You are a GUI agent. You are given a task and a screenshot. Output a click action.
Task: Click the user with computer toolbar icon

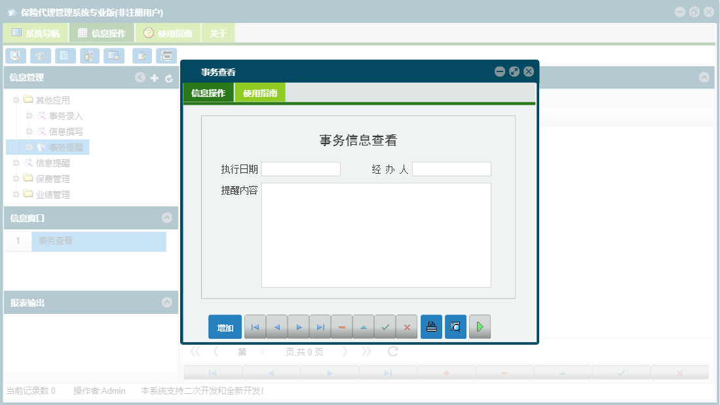(x=90, y=56)
